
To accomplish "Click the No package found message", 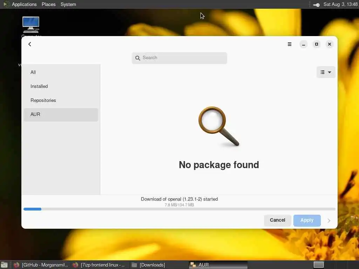I will [219, 165].
